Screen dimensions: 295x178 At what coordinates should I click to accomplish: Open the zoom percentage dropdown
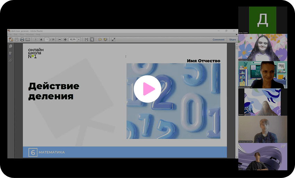tap(79, 39)
